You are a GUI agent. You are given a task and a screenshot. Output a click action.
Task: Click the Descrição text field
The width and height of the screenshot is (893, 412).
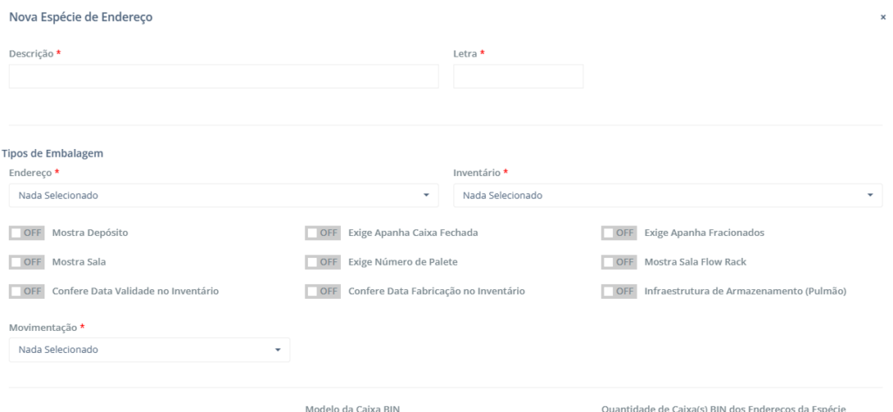click(223, 77)
